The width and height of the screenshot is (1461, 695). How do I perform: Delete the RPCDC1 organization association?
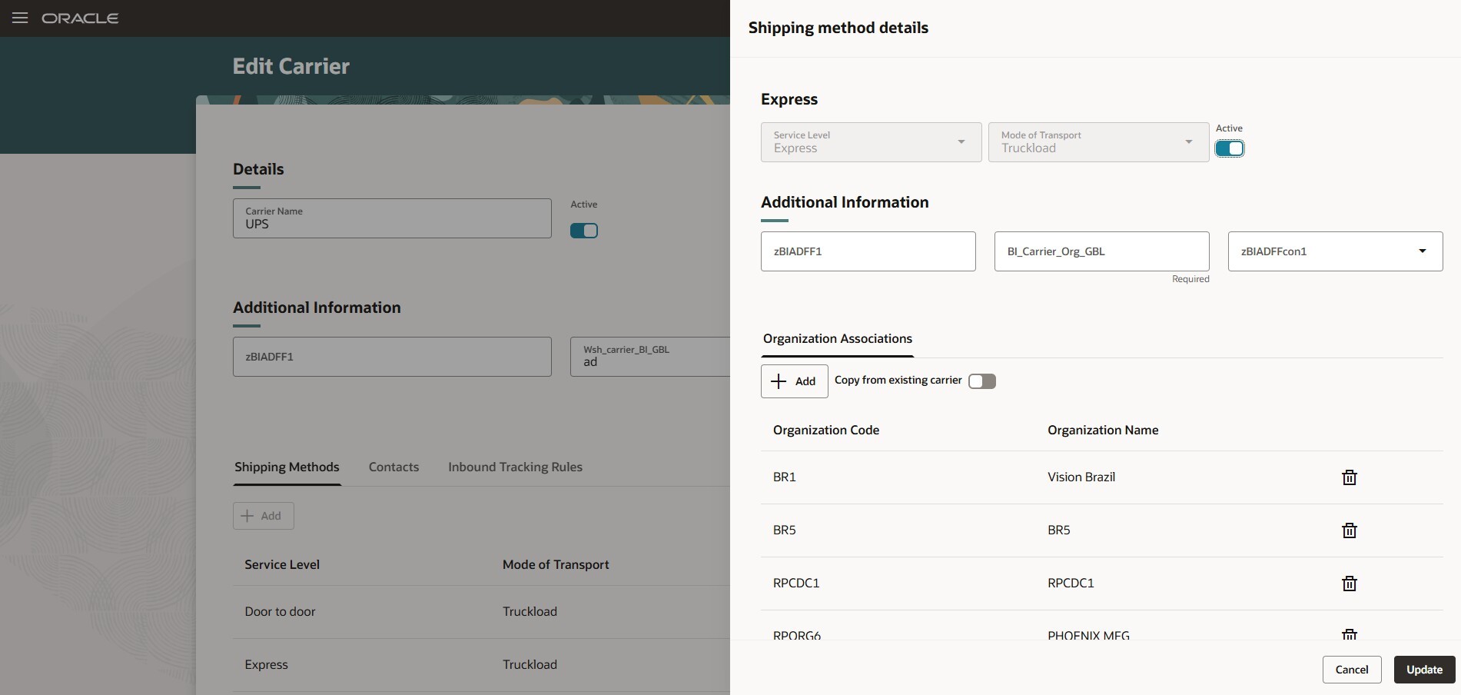click(x=1349, y=584)
